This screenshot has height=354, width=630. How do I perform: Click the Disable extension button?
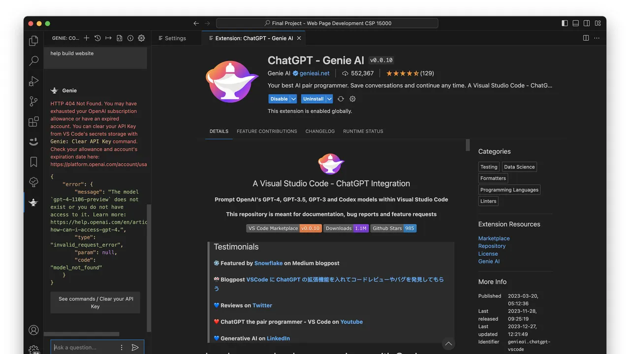tap(279, 99)
